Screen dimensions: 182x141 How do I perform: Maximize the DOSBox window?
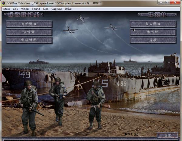167,2
